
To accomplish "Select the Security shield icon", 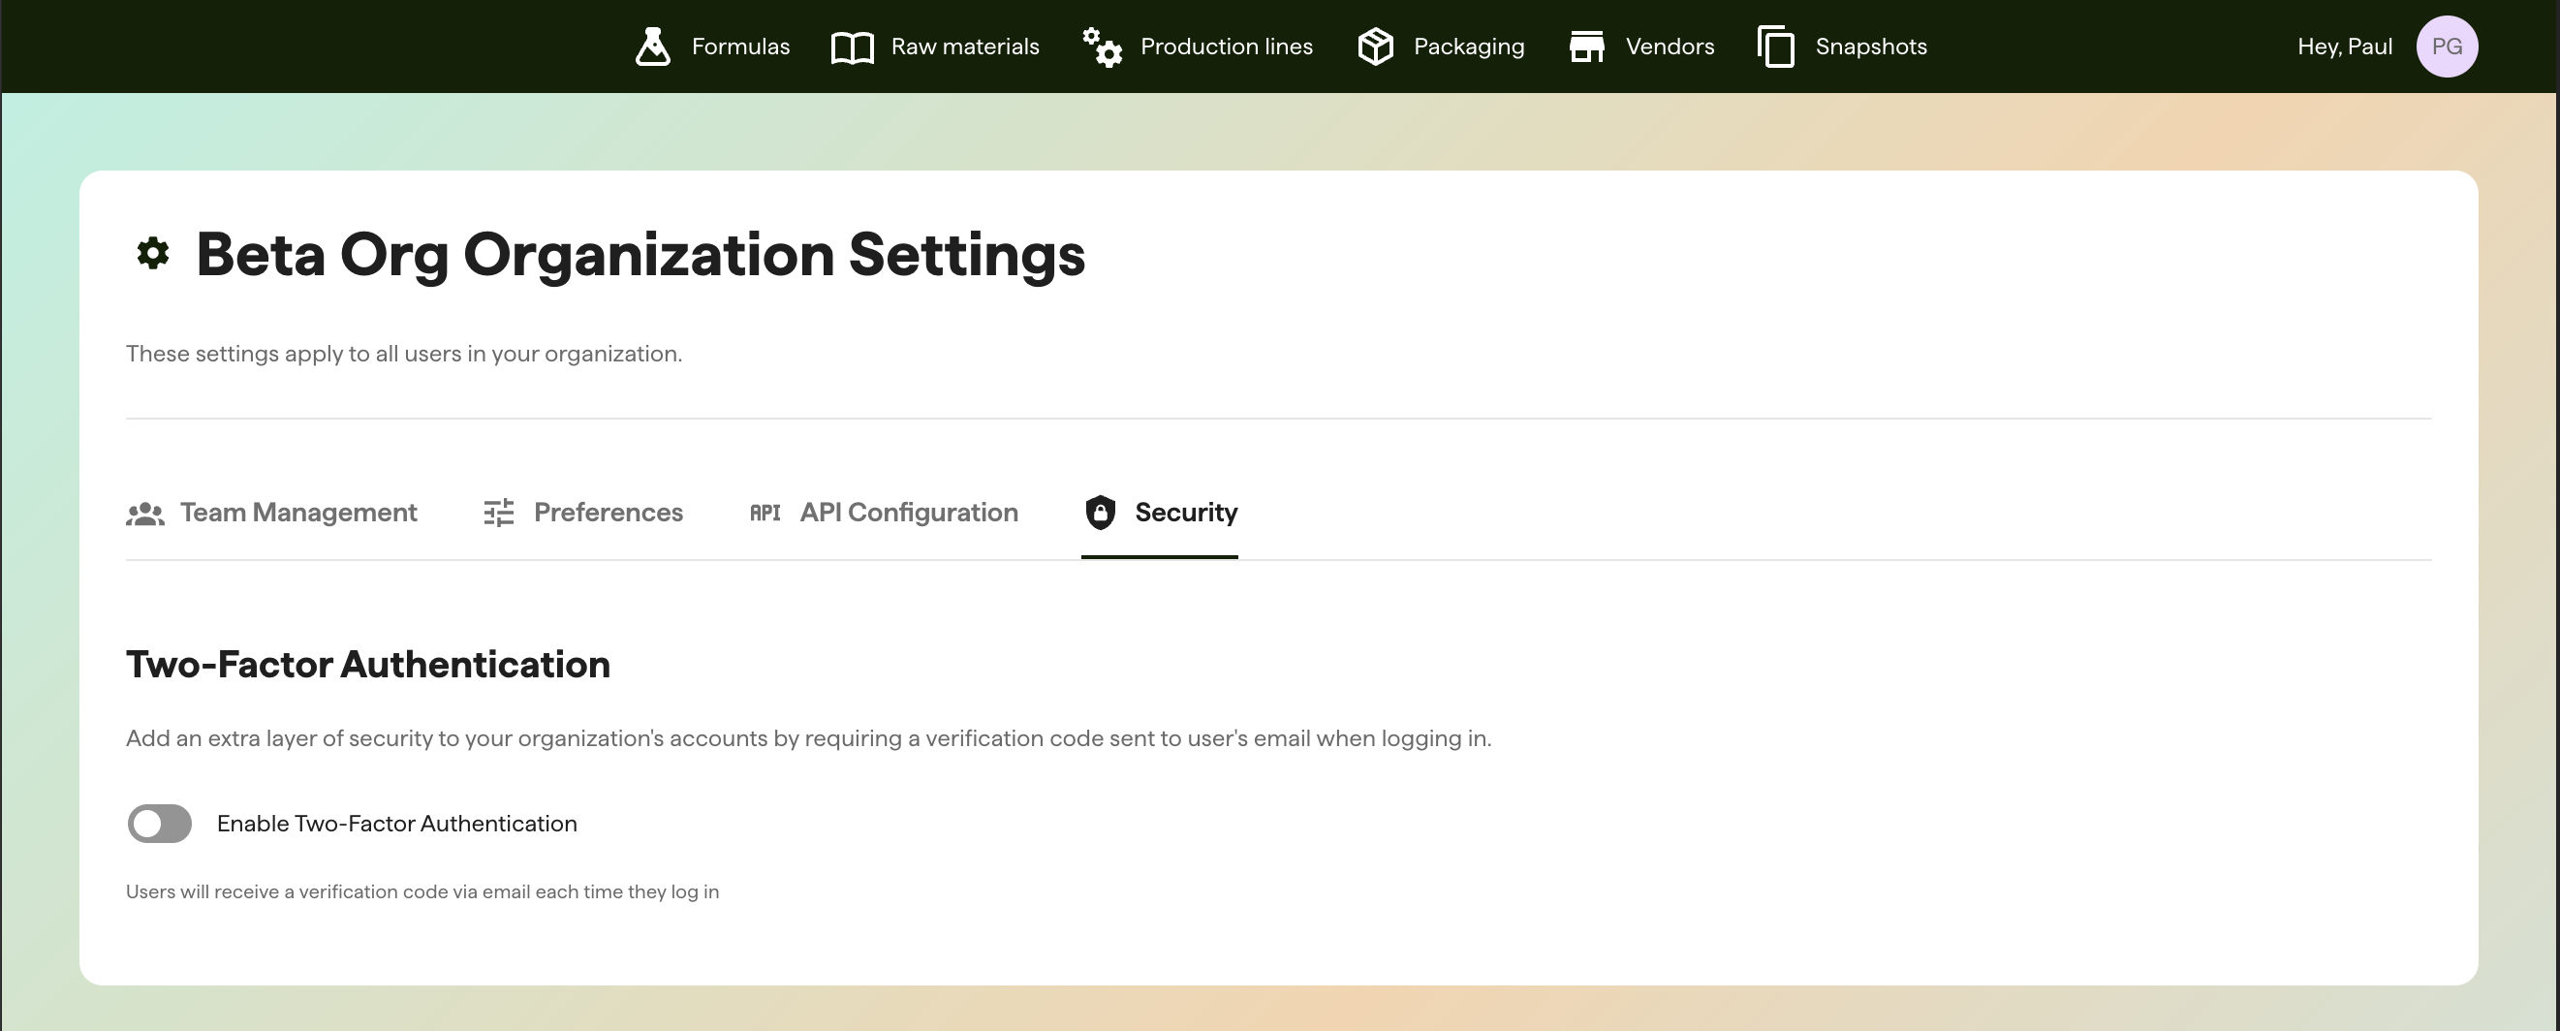I will tap(1101, 512).
